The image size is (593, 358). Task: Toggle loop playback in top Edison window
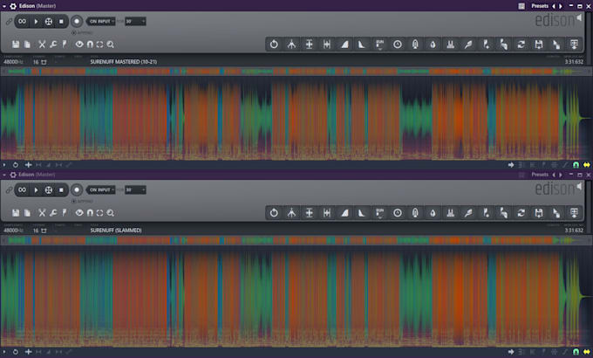23,21
